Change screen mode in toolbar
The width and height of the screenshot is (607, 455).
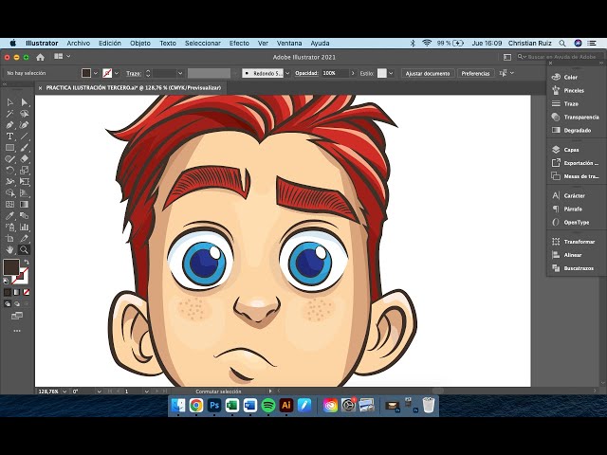(x=17, y=316)
